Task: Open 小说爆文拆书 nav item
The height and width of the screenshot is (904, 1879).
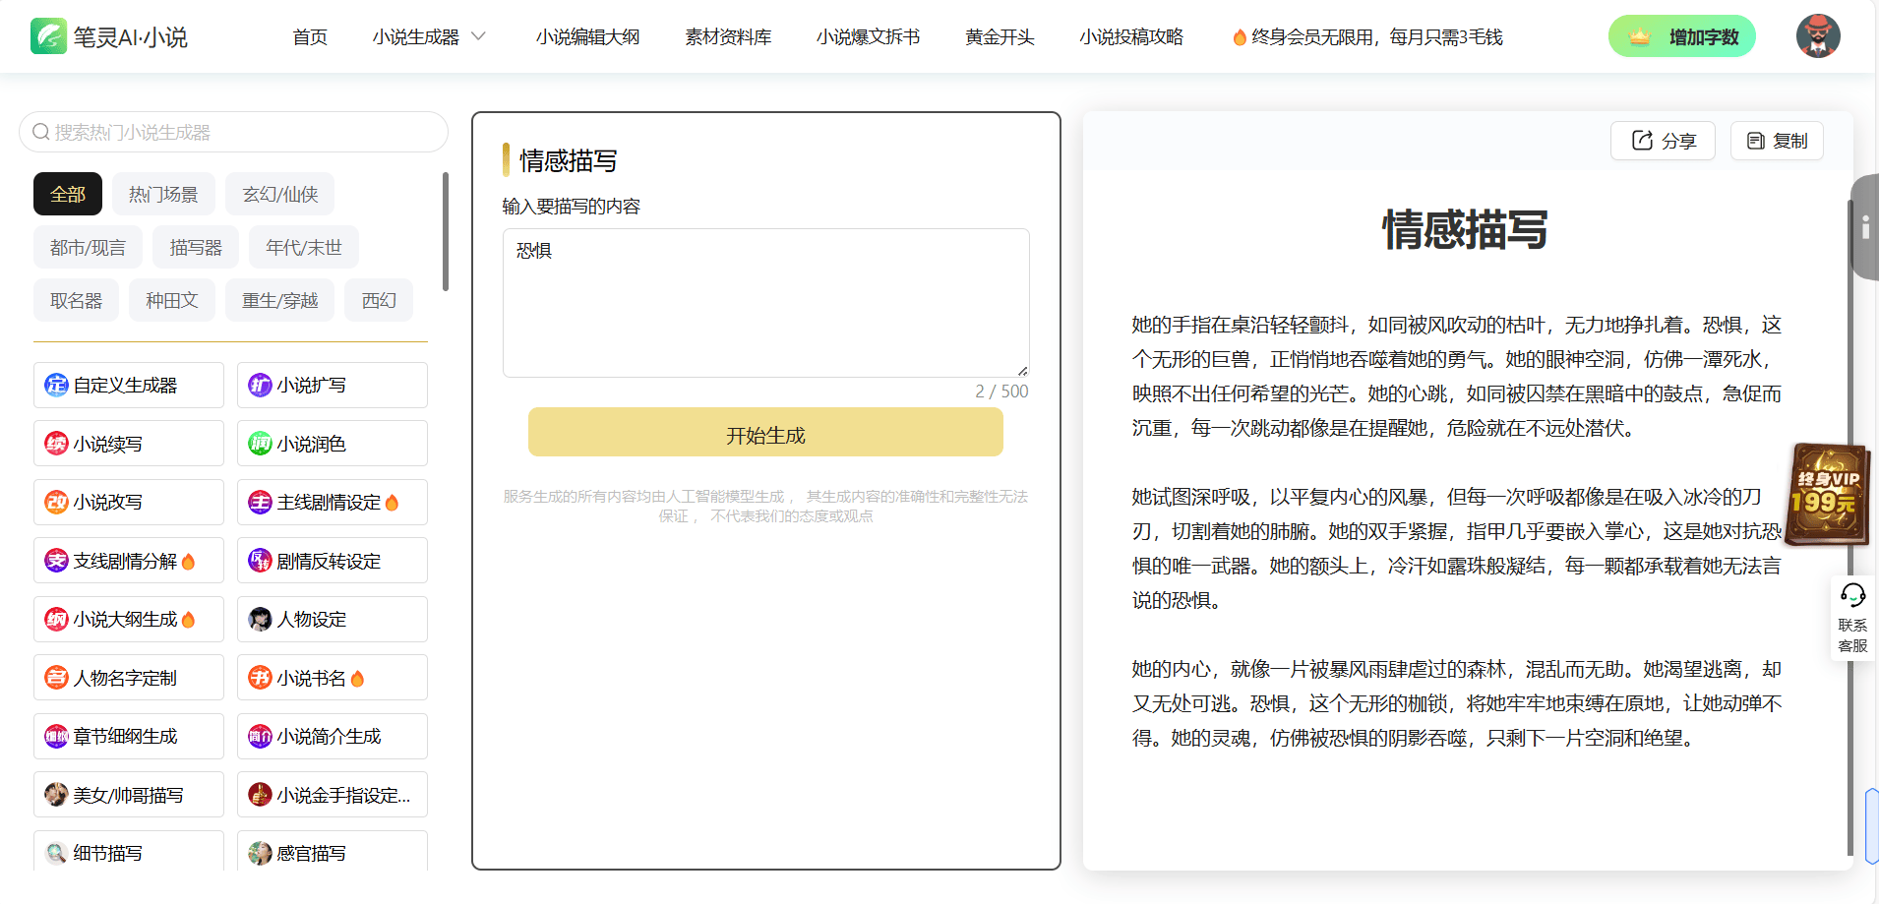Action: 868,36
